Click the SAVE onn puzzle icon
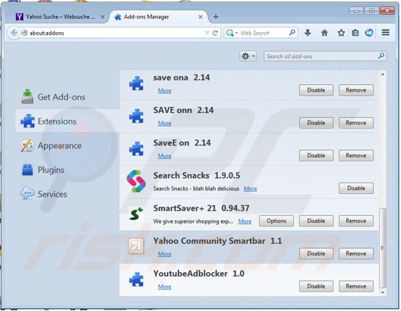 (136, 116)
